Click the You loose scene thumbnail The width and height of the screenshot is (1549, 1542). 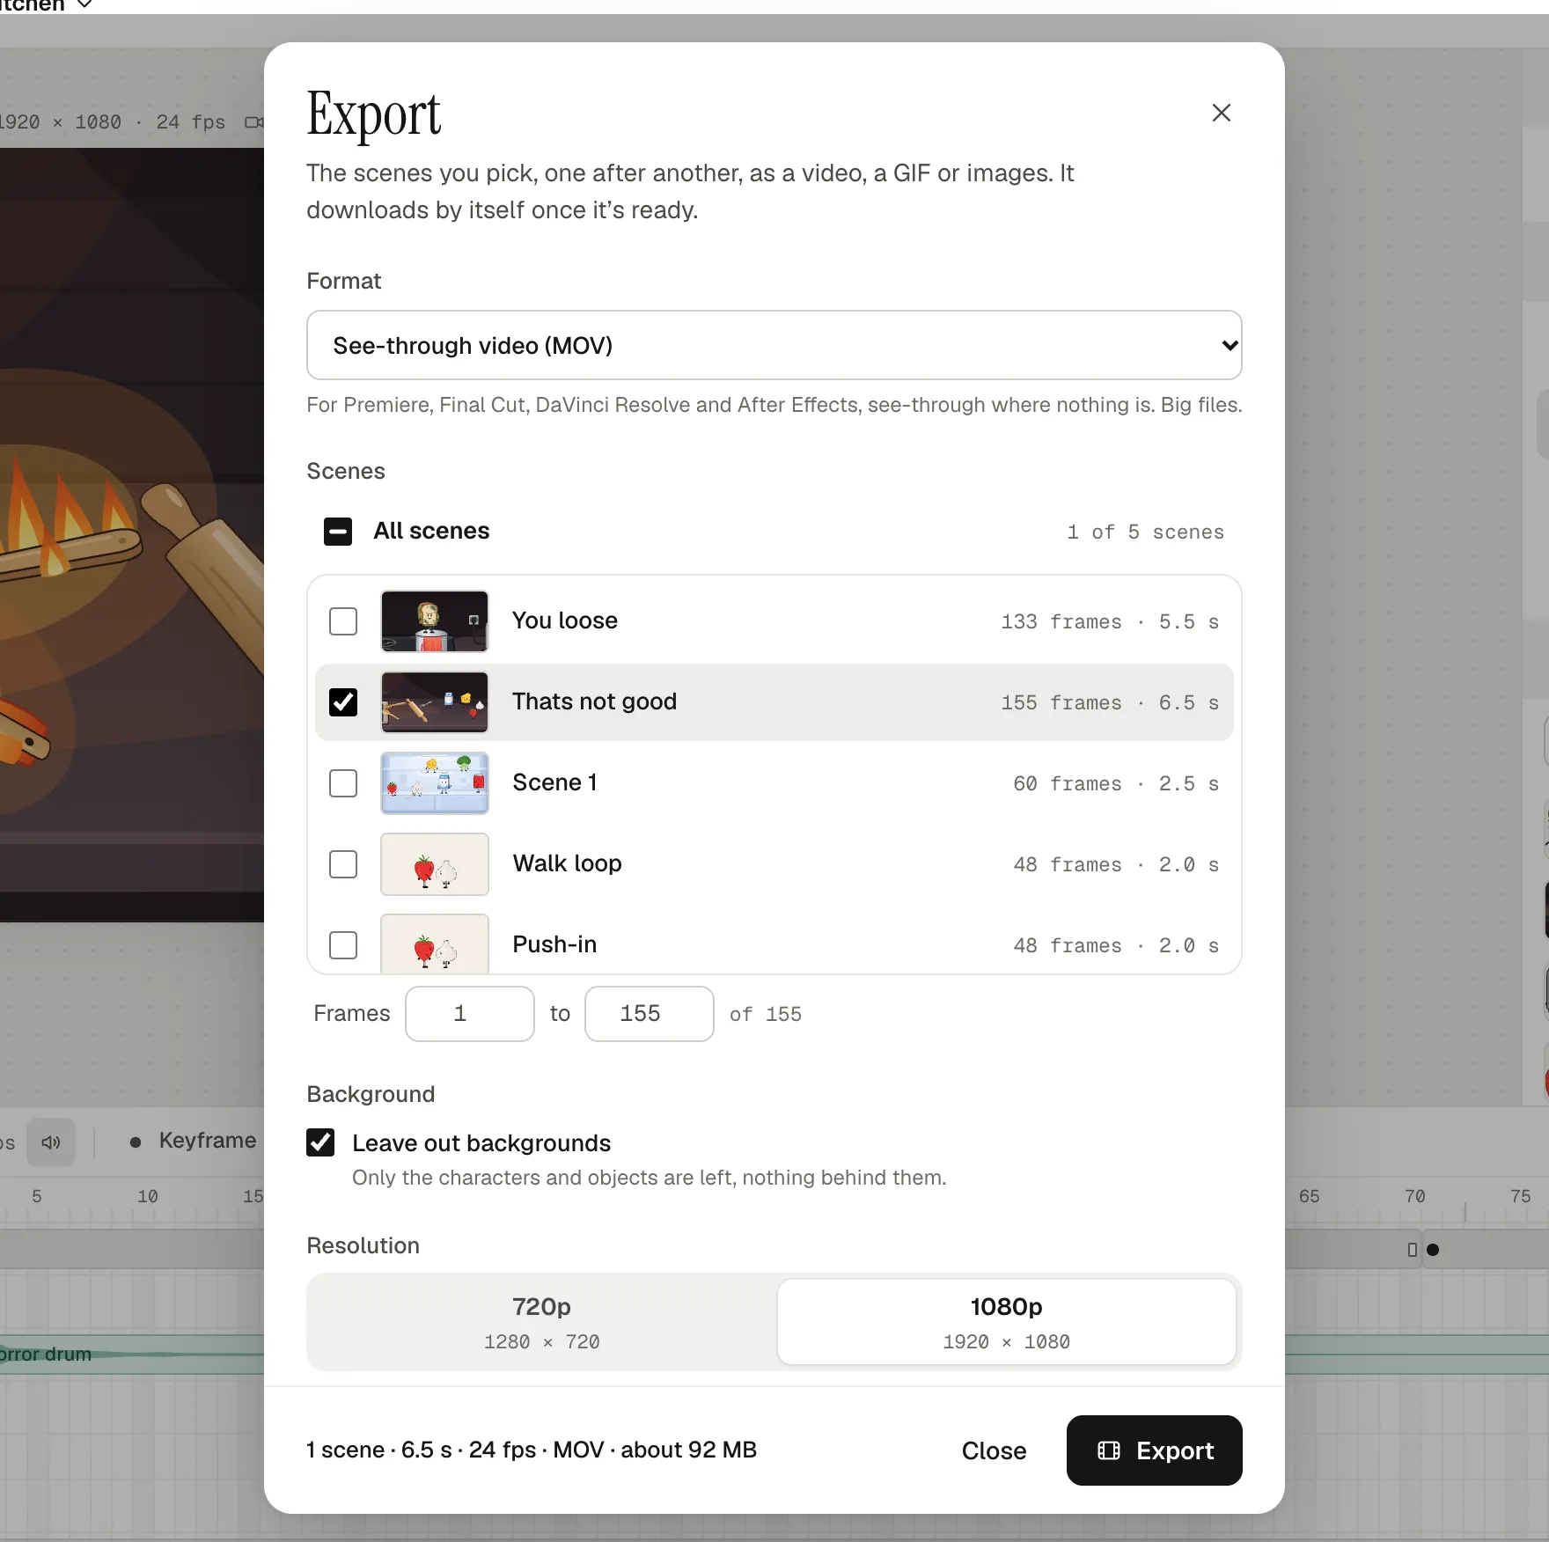(x=435, y=621)
